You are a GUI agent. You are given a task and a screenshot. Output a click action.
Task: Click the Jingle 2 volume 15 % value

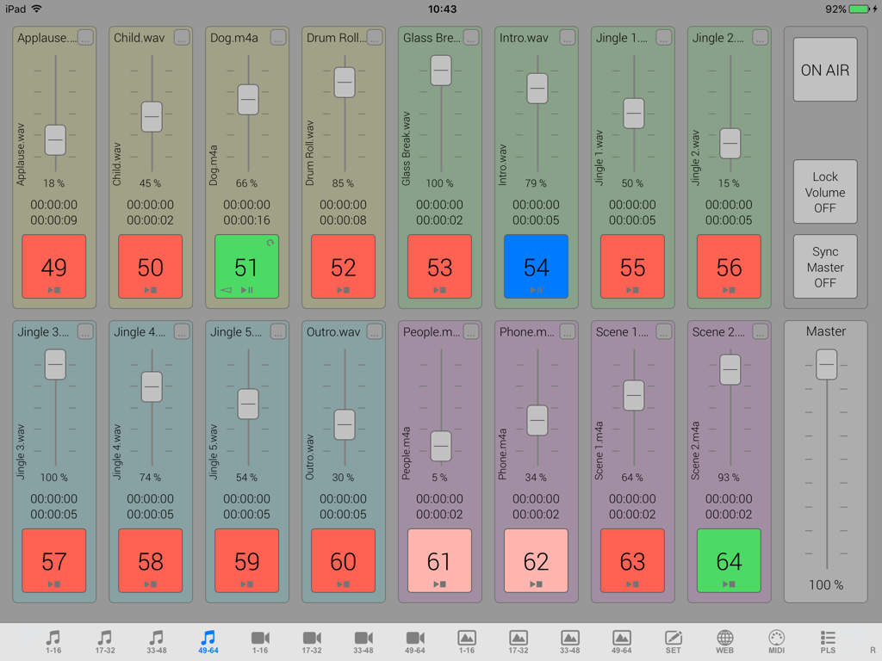[x=729, y=183]
